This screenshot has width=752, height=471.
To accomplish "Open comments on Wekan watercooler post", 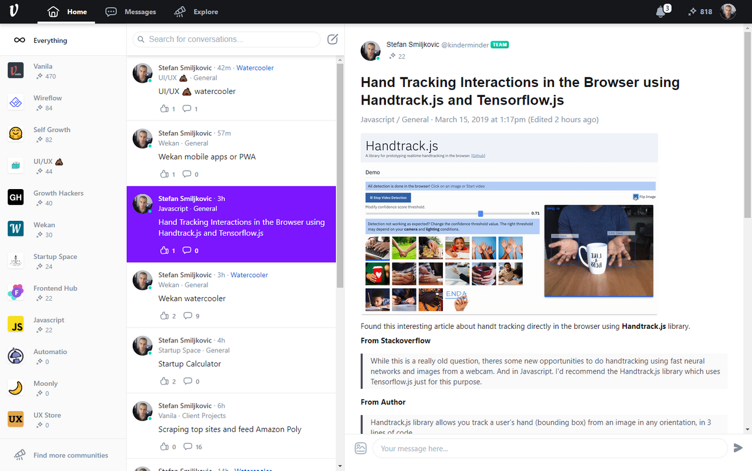I will 191,315.
